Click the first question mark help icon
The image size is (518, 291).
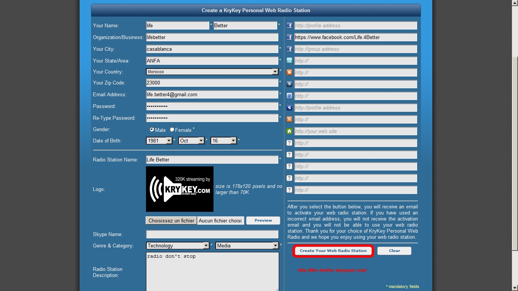pyautogui.click(x=289, y=143)
